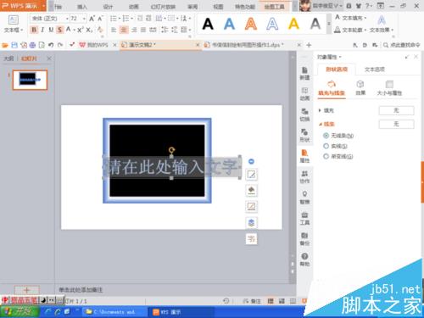Open the 工具 sidebar panel
The height and width of the screenshot is (318, 424).
pyautogui.click(x=304, y=218)
